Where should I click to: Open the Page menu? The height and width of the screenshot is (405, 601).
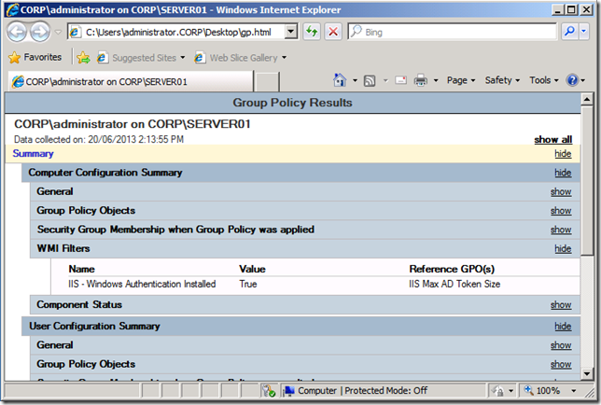460,80
